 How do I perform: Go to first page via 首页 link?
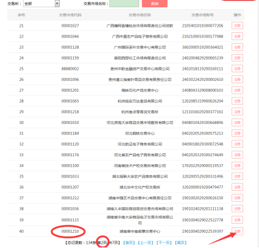[x=129, y=243]
